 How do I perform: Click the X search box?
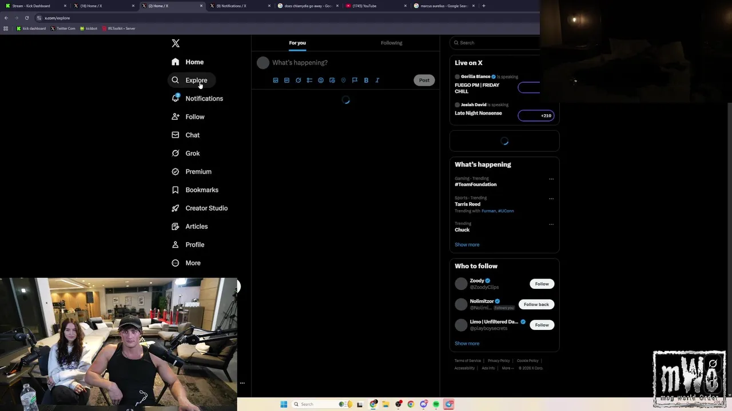pyautogui.click(x=495, y=43)
